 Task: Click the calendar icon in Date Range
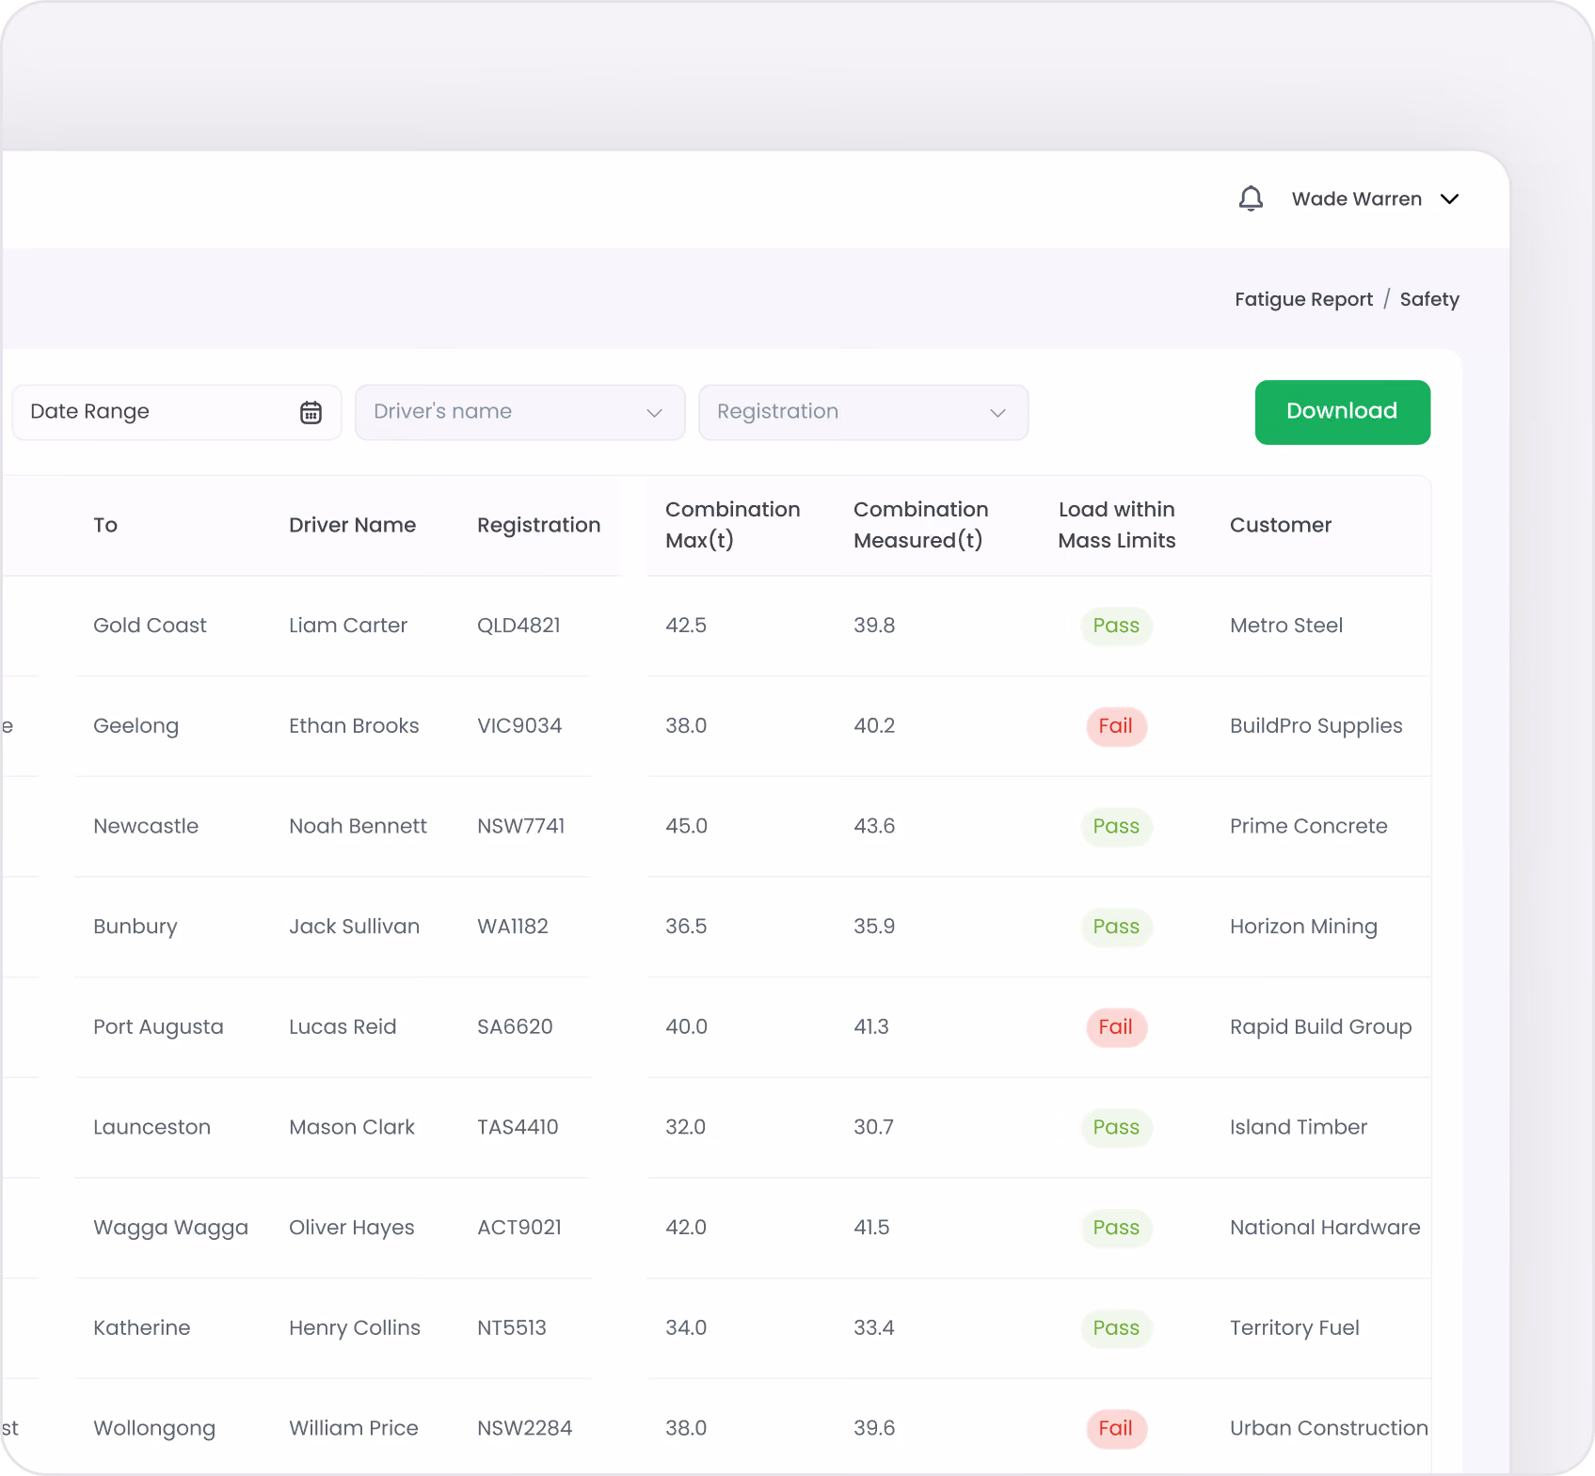311,412
